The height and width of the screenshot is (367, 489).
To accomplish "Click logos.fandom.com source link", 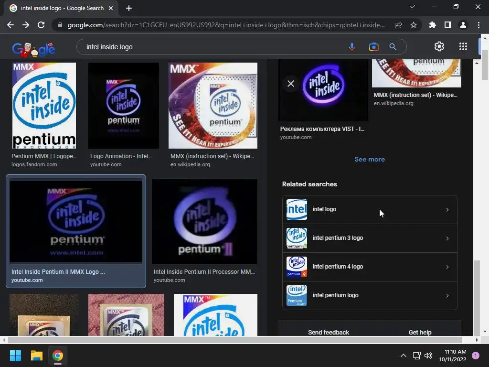I will coord(34,164).
